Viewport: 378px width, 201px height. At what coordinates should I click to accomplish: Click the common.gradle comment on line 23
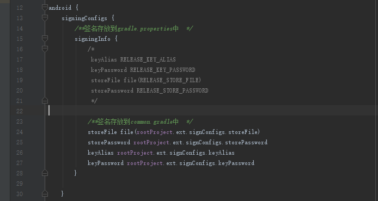click(151, 121)
